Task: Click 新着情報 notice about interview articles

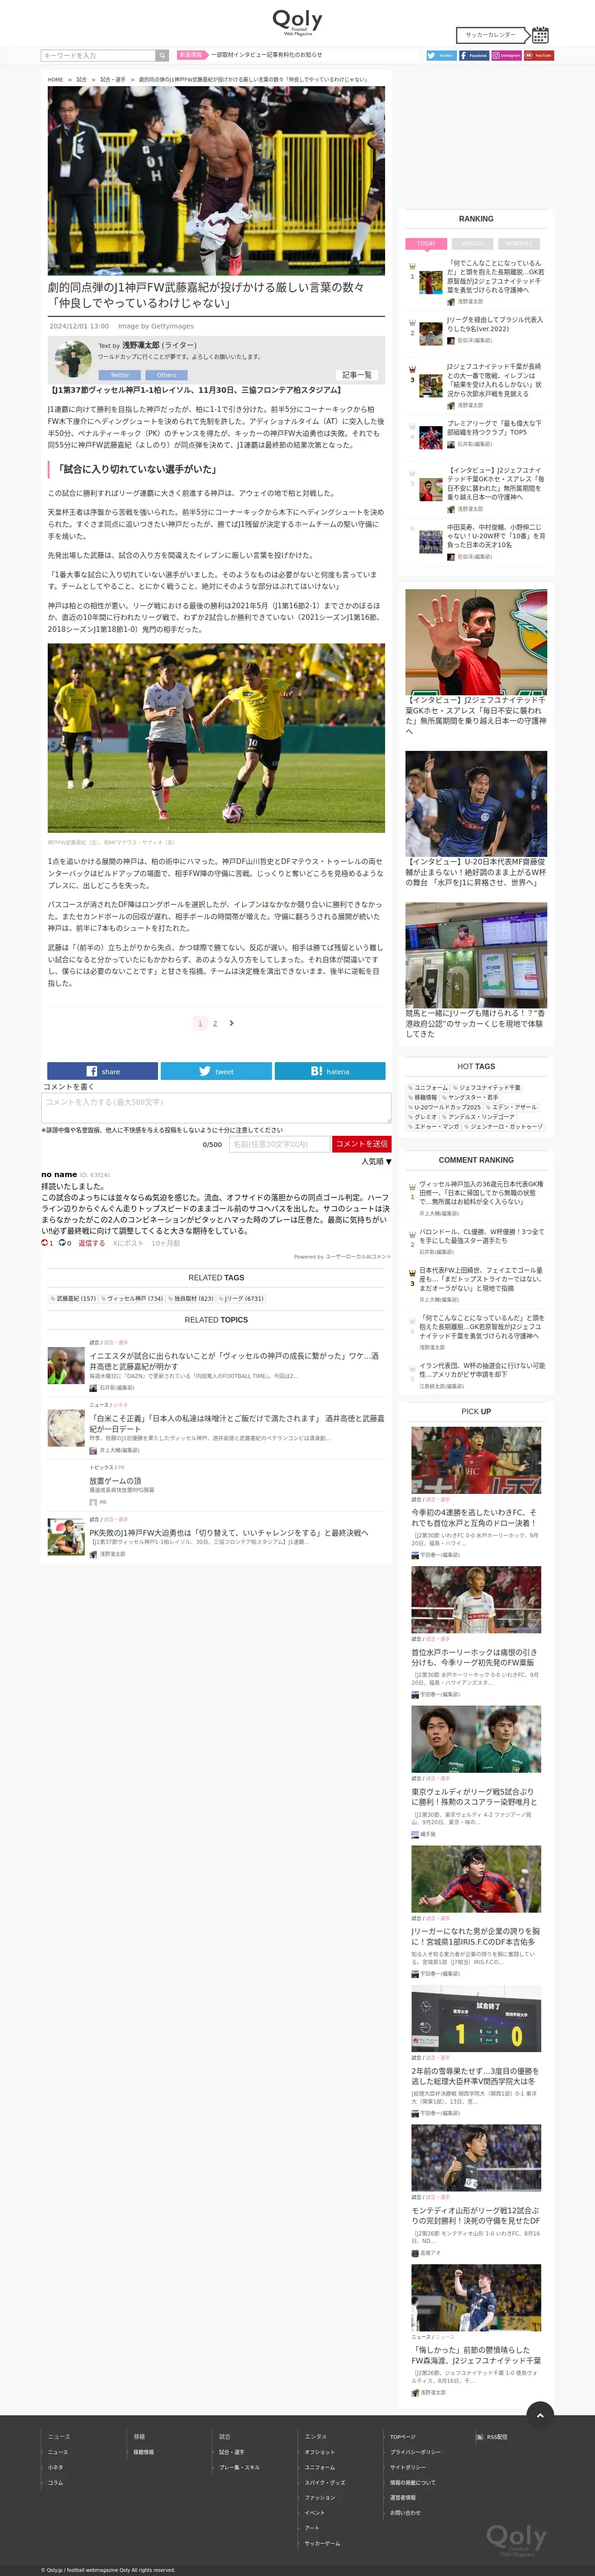Action: coord(266,55)
